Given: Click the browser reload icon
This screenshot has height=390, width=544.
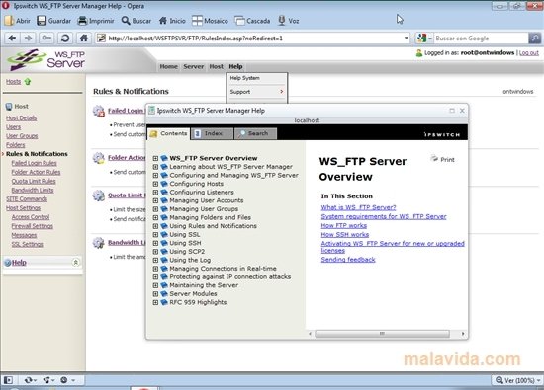Looking at the screenshot, I should click(65, 39).
